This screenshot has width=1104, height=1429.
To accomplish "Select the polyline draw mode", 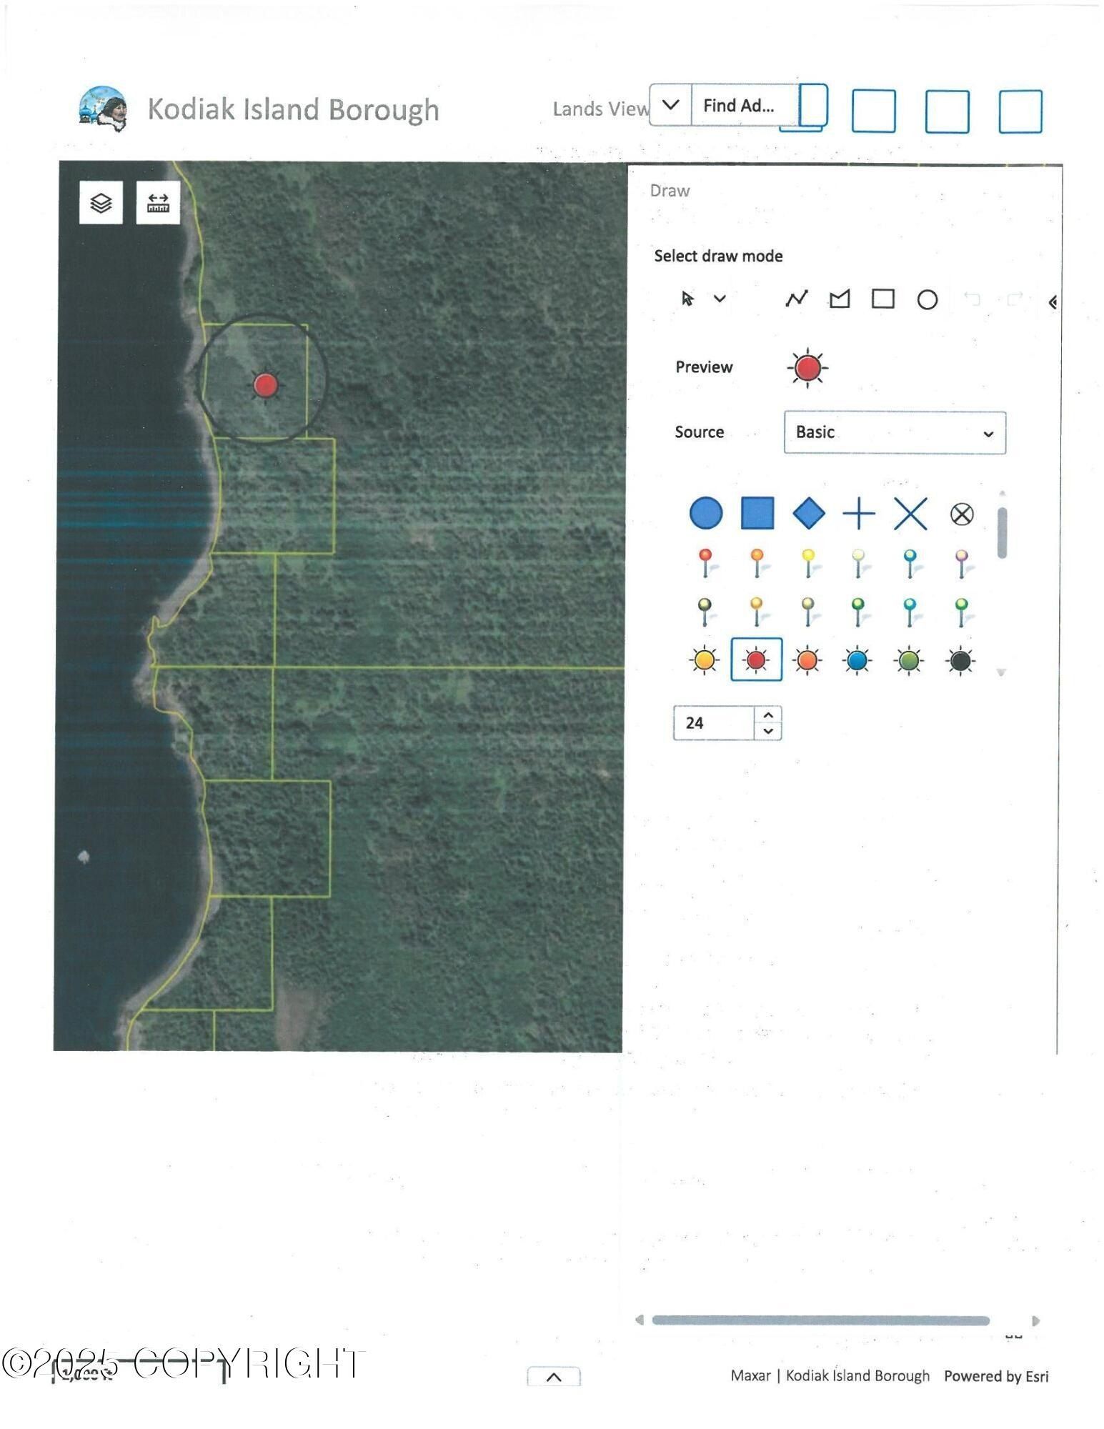I will [796, 299].
